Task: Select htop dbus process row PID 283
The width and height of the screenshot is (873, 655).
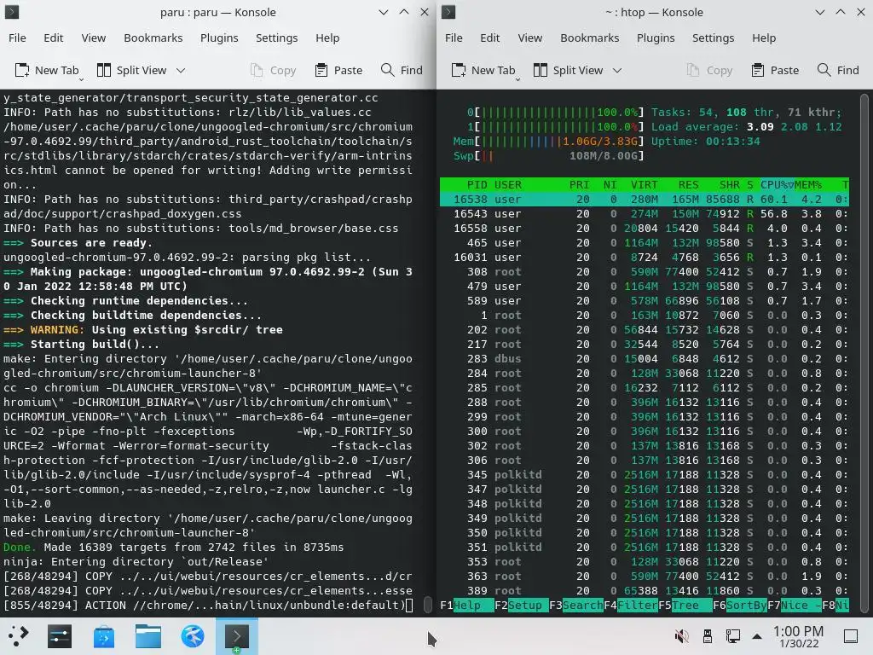Action: pyautogui.click(x=645, y=359)
